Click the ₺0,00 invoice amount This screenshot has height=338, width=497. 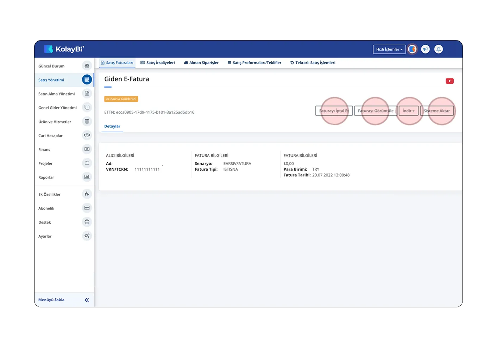click(289, 164)
